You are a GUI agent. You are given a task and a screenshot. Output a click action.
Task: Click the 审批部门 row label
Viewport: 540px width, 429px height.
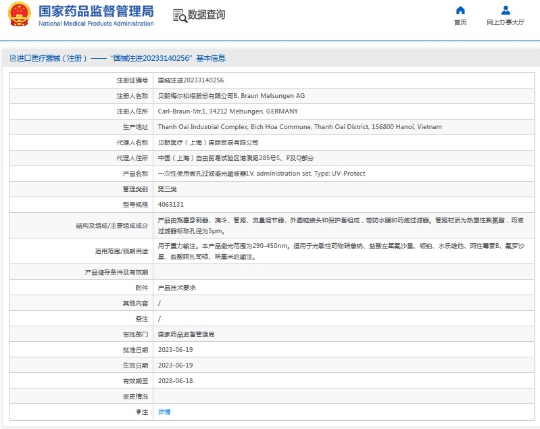click(x=135, y=334)
